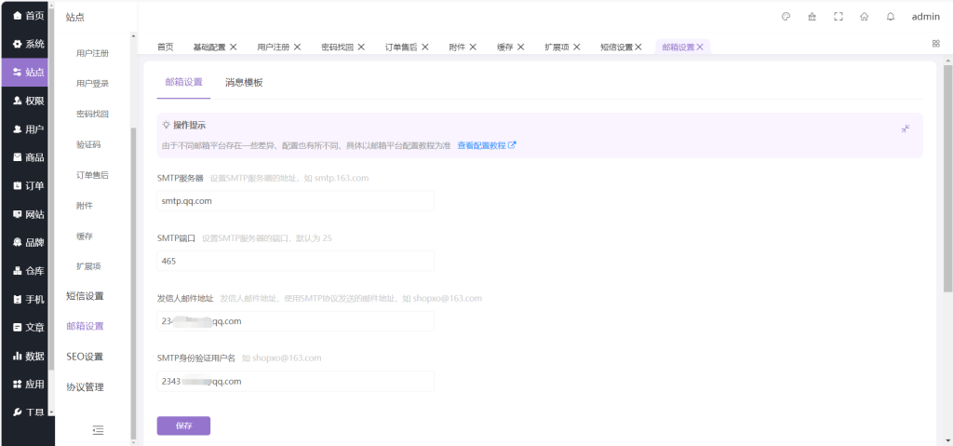Close the 订单售后 tab
The width and height of the screenshot is (953, 446).
click(424, 47)
